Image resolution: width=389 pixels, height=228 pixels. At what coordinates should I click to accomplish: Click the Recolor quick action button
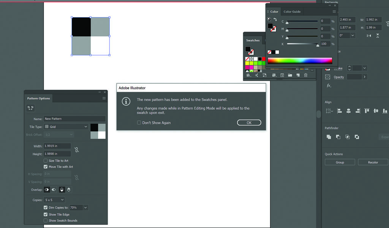[x=373, y=162]
